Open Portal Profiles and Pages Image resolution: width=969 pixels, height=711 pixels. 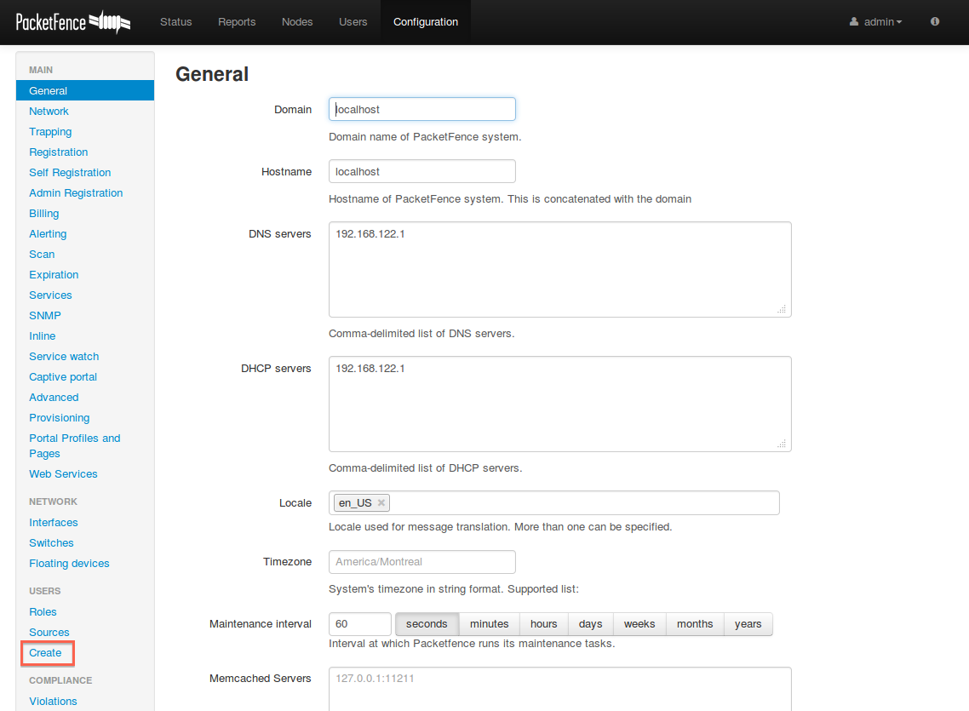pyautogui.click(x=74, y=445)
